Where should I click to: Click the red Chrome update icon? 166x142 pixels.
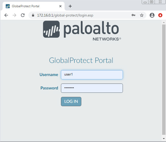click(160, 15)
